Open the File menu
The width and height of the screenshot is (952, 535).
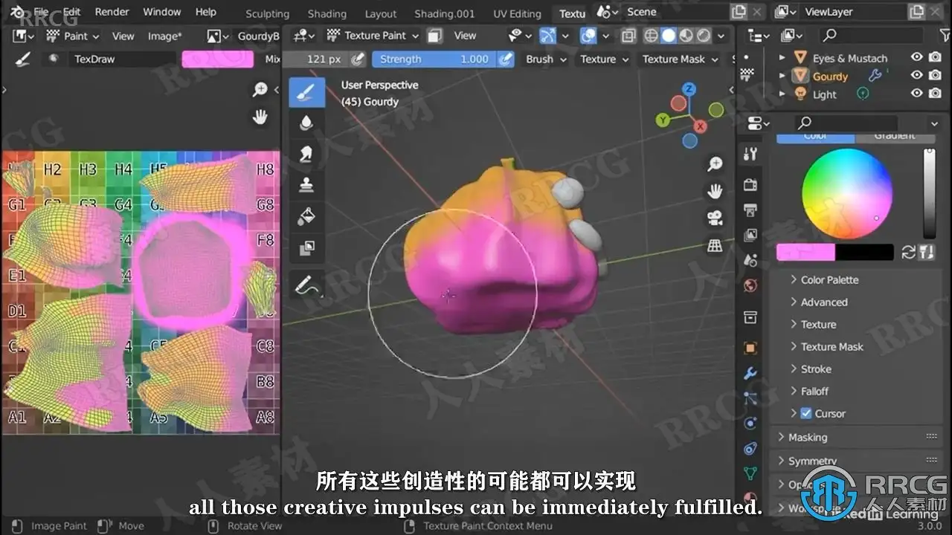(x=42, y=12)
